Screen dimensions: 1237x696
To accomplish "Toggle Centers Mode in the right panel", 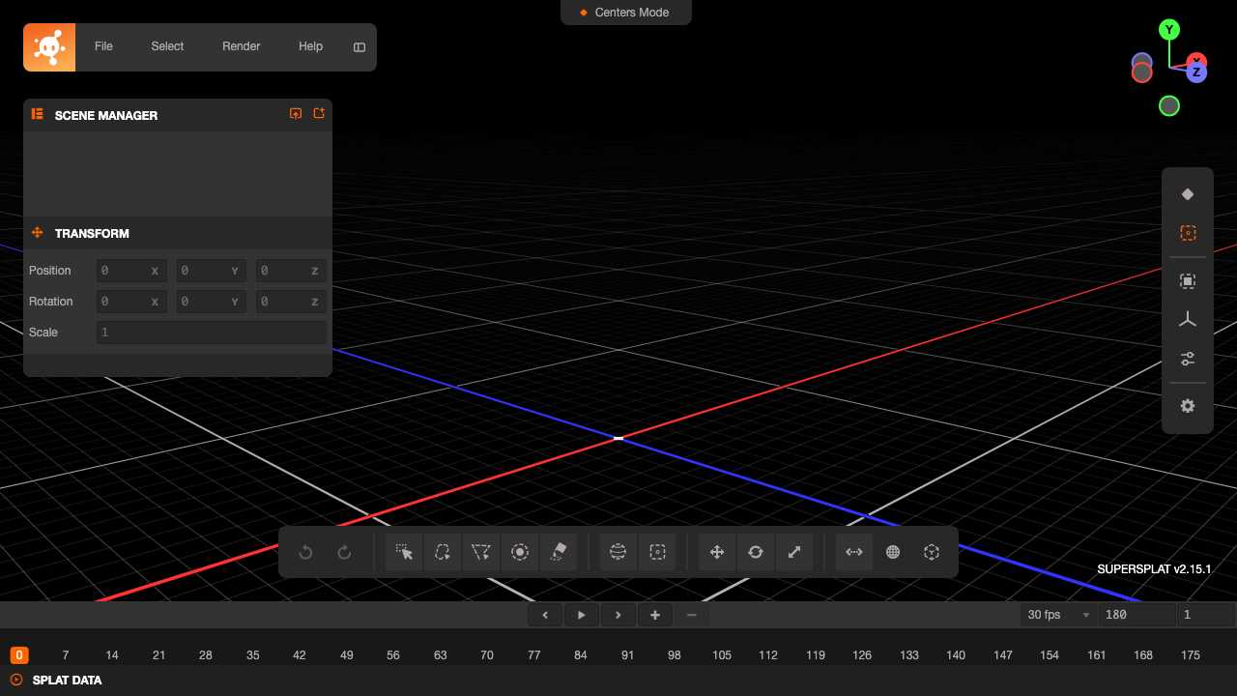I will tap(1188, 232).
